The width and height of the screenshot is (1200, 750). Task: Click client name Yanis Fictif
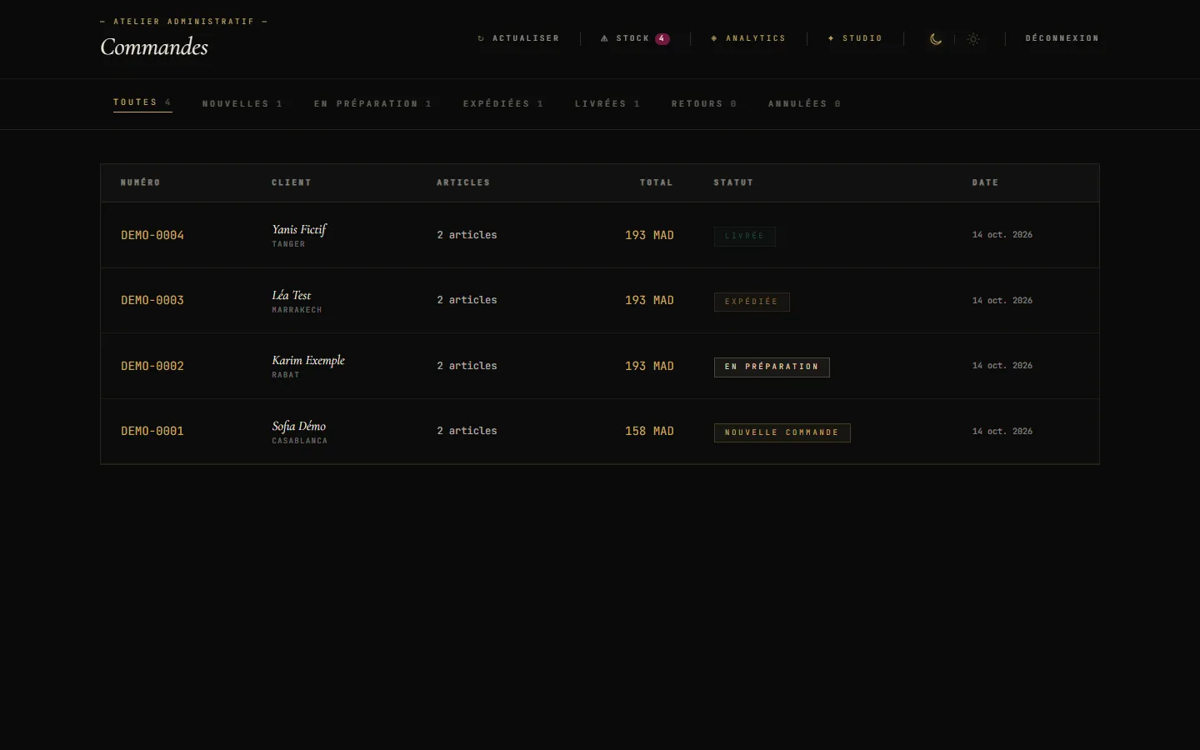tap(299, 229)
